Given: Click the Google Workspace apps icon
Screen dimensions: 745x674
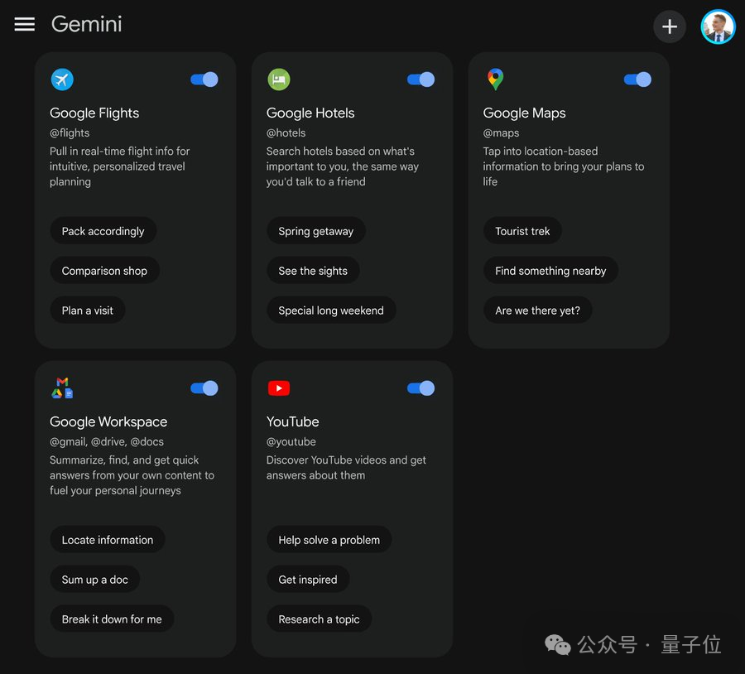Looking at the screenshot, I should [x=62, y=388].
